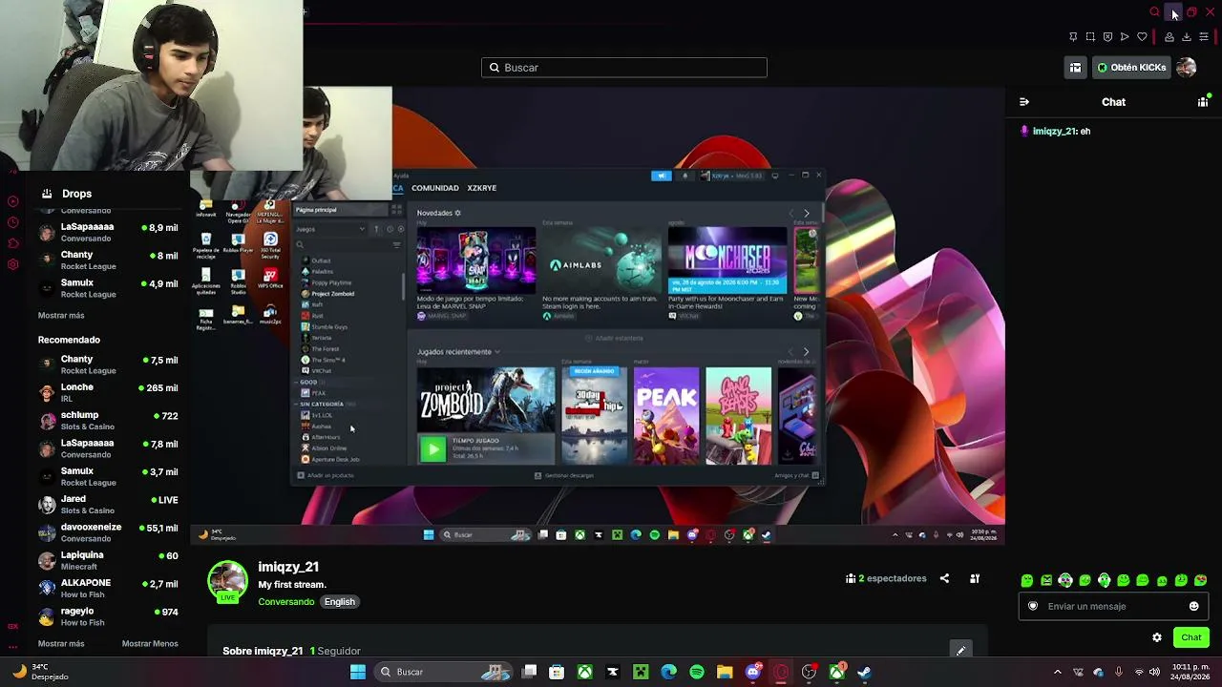Viewport: 1222px width, 687px height.
Task: Collapse recommended list with Mostrar Menos
Action: pos(150,644)
